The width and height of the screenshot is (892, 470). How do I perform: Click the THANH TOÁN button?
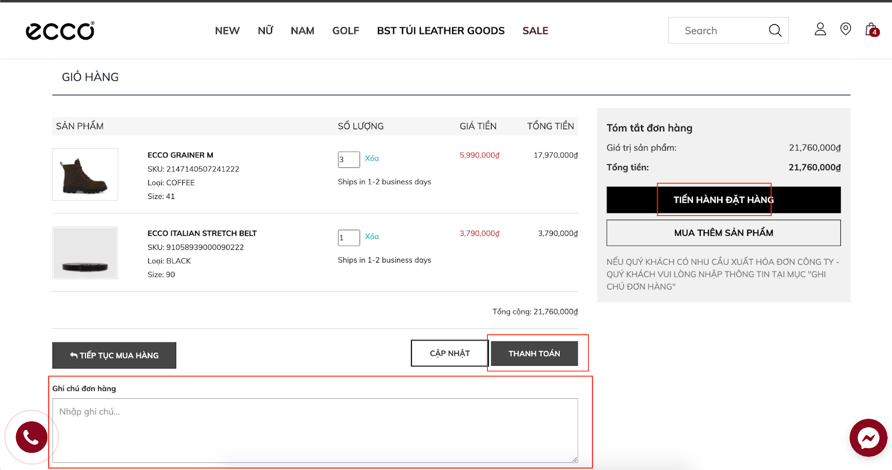click(x=534, y=353)
